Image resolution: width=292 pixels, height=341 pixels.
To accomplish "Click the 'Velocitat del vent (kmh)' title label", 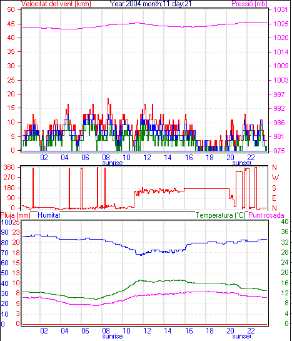I will point(56,4).
